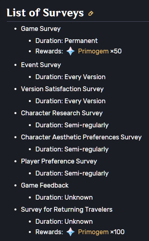
Task: Open the Primogem link with ×50 reward
Action: (x=93, y=51)
